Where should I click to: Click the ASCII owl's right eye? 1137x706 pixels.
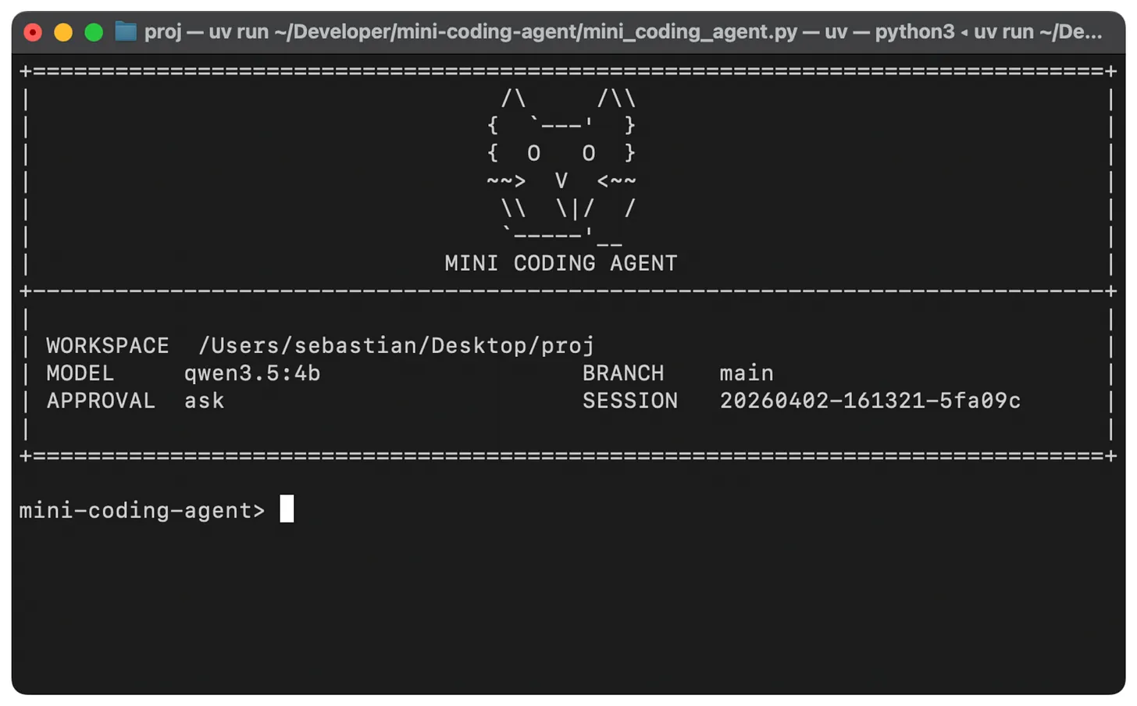(589, 153)
